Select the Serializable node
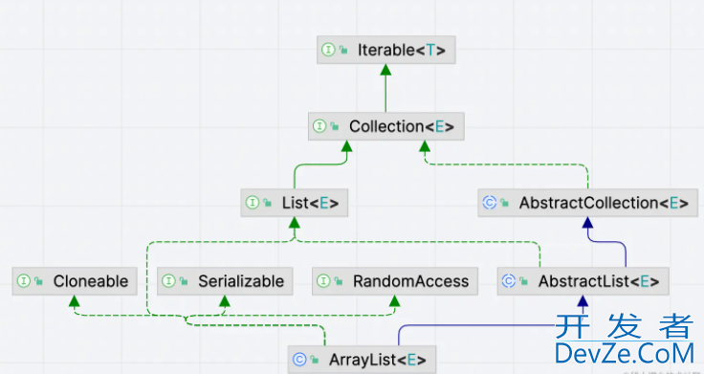The height and width of the screenshot is (374, 704). point(225,281)
